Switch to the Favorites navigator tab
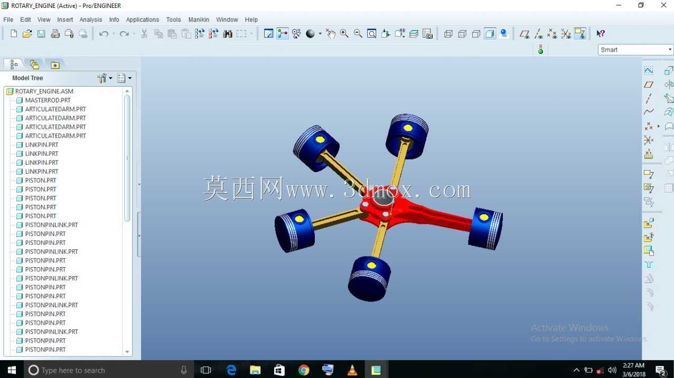674x378 pixels. [x=55, y=64]
